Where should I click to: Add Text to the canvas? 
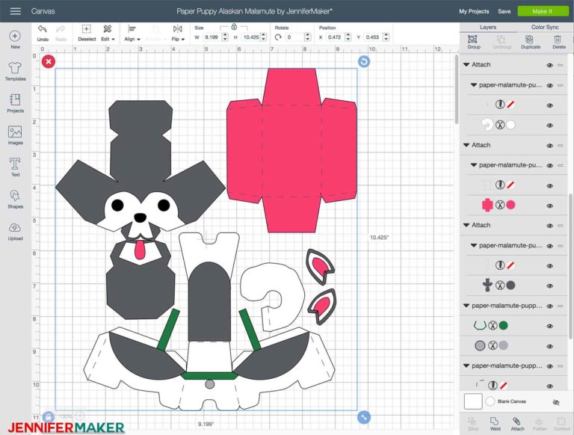coord(15,167)
